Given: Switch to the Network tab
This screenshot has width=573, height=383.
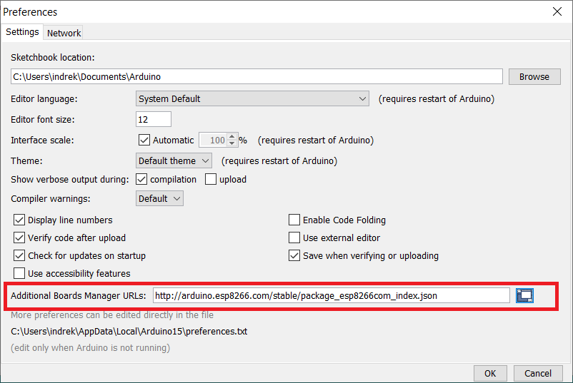Looking at the screenshot, I should [x=64, y=33].
